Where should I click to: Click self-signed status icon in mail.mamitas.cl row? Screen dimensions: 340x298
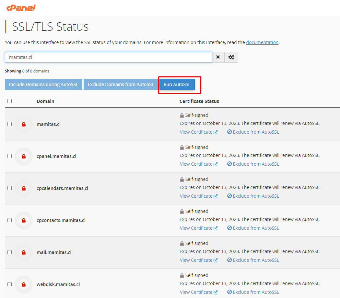182,244
